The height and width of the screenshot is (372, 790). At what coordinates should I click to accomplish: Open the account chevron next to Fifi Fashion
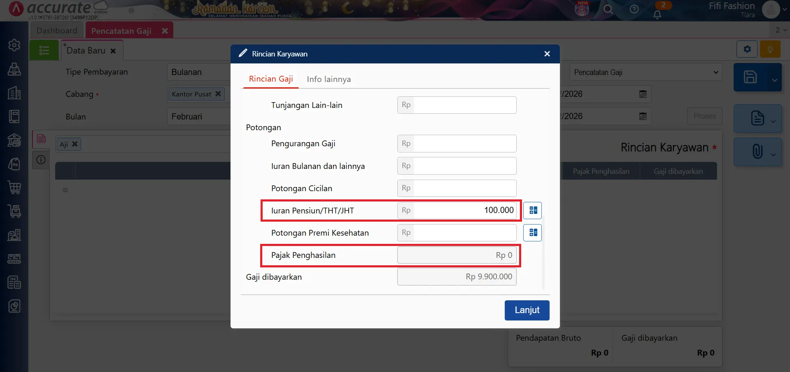(x=784, y=9)
